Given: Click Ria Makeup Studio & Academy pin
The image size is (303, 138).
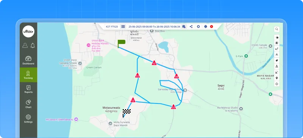Looking at the screenshot, I should (x=241, y=108).
